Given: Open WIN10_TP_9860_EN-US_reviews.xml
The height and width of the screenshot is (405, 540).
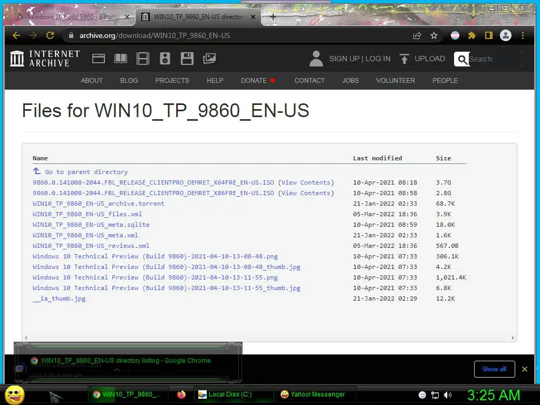Looking at the screenshot, I should point(91,246).
